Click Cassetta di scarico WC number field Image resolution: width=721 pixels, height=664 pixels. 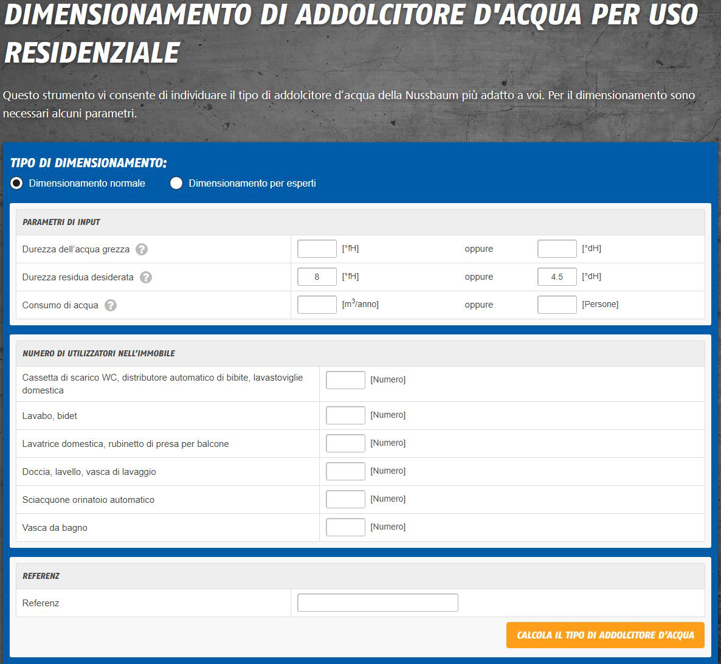[x=345, y=380]
